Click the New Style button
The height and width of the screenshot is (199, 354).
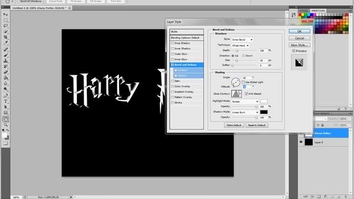[x=299, y=45]
